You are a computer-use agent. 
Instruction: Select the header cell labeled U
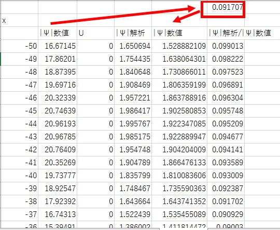95,33
